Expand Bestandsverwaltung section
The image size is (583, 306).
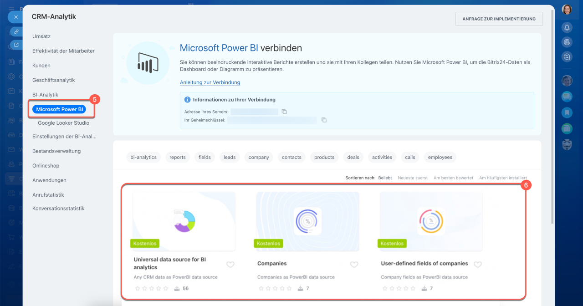pyautogui.click(x=56, y=151)
